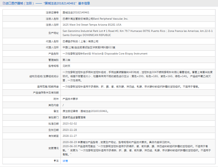
Task: Click the expiry date 2028-11-27
Action: point(69,136)
